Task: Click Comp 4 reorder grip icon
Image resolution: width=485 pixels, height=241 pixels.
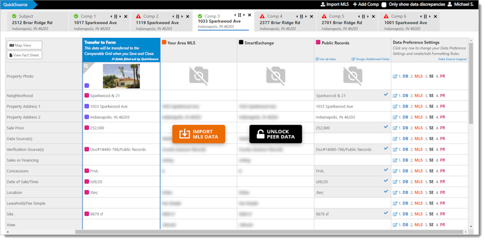Action: coord(301,17)
